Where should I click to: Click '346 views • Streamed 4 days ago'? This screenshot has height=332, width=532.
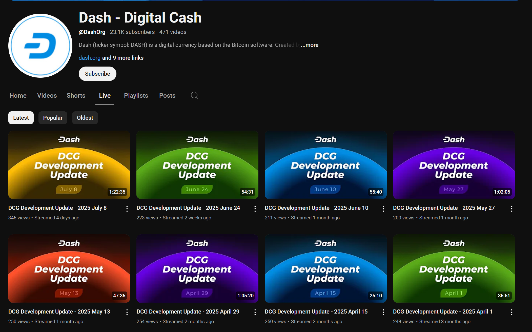point(44,218)
